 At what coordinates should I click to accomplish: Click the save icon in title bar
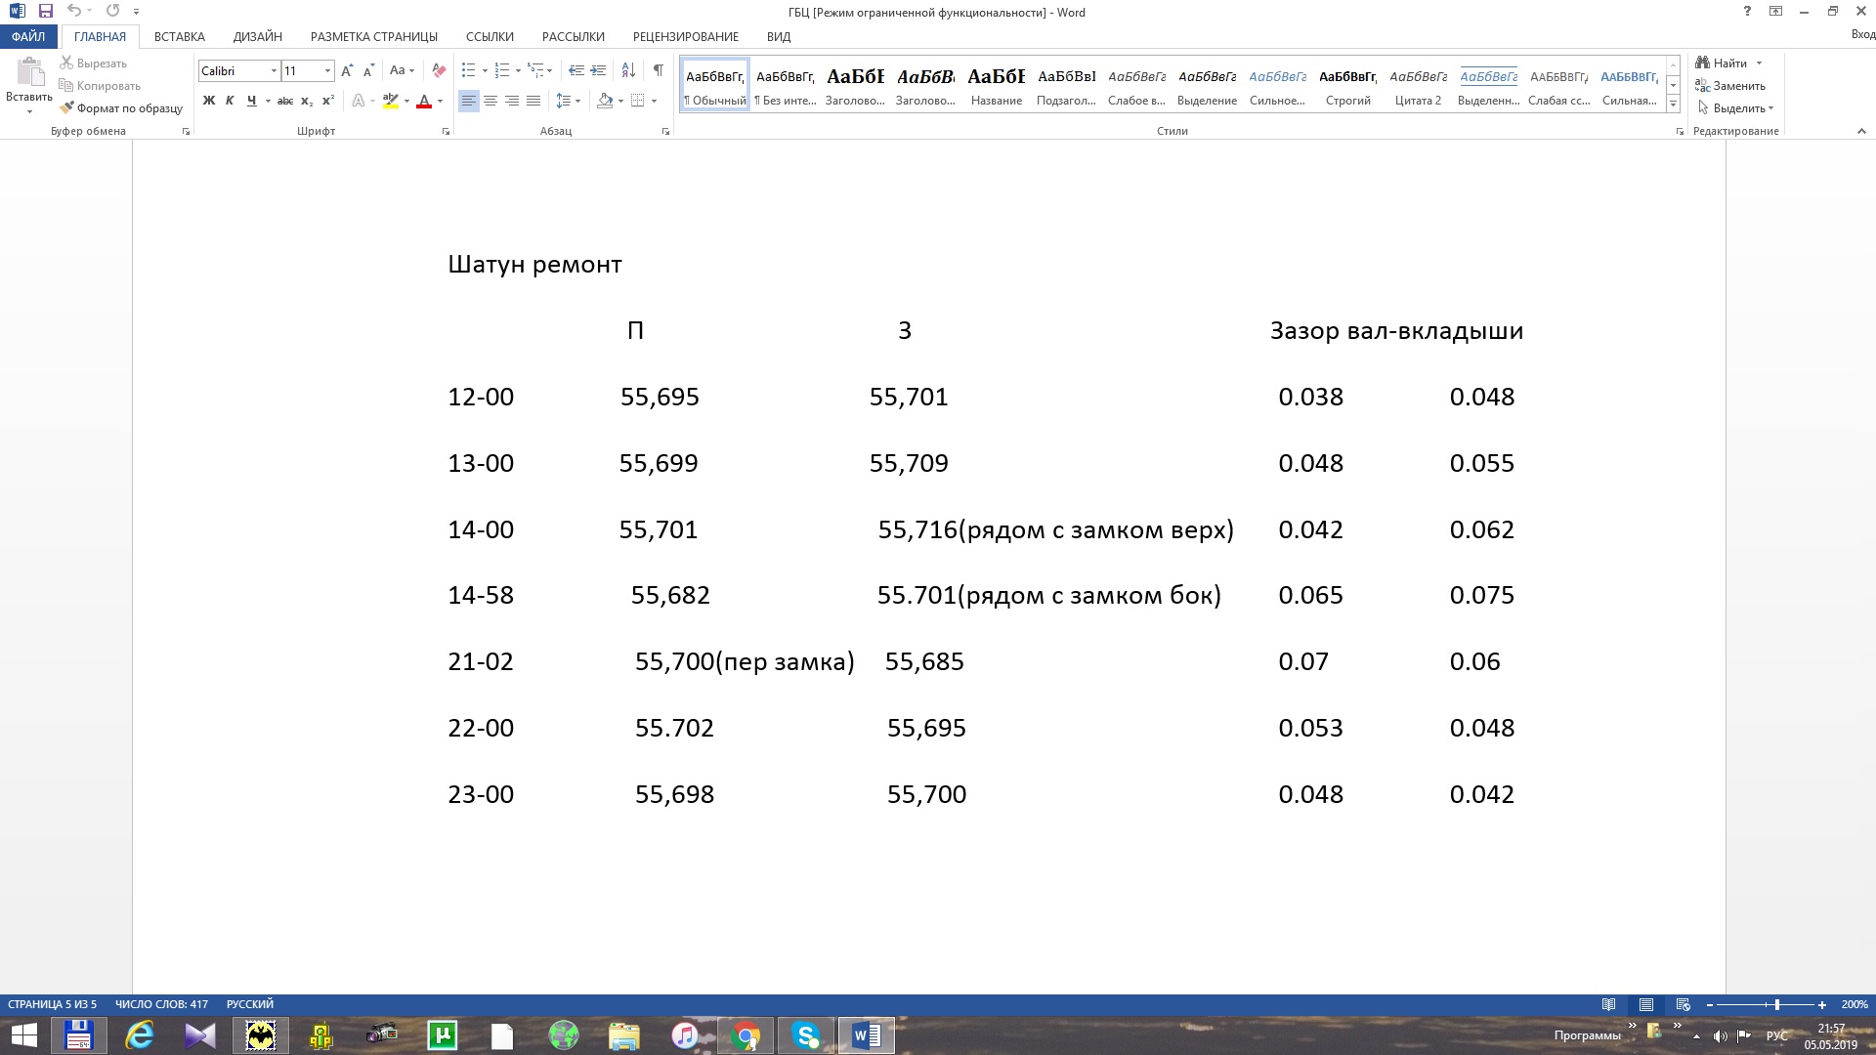[x=45, y=12]
